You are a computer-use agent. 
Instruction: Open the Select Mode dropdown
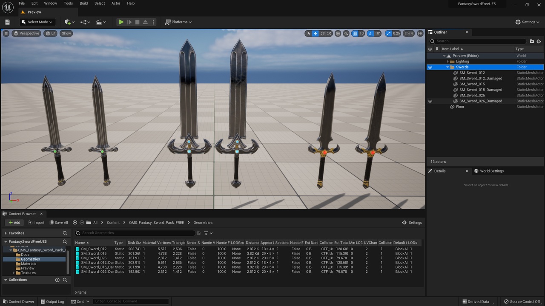point(37,22)
